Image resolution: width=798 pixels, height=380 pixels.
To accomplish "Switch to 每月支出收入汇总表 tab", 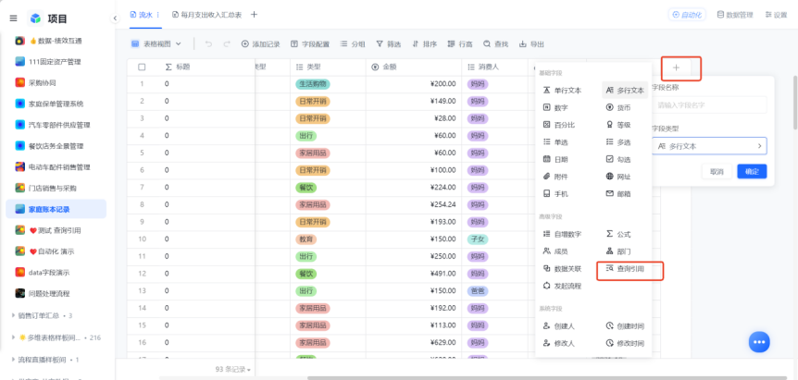I will tap(207, 15).
